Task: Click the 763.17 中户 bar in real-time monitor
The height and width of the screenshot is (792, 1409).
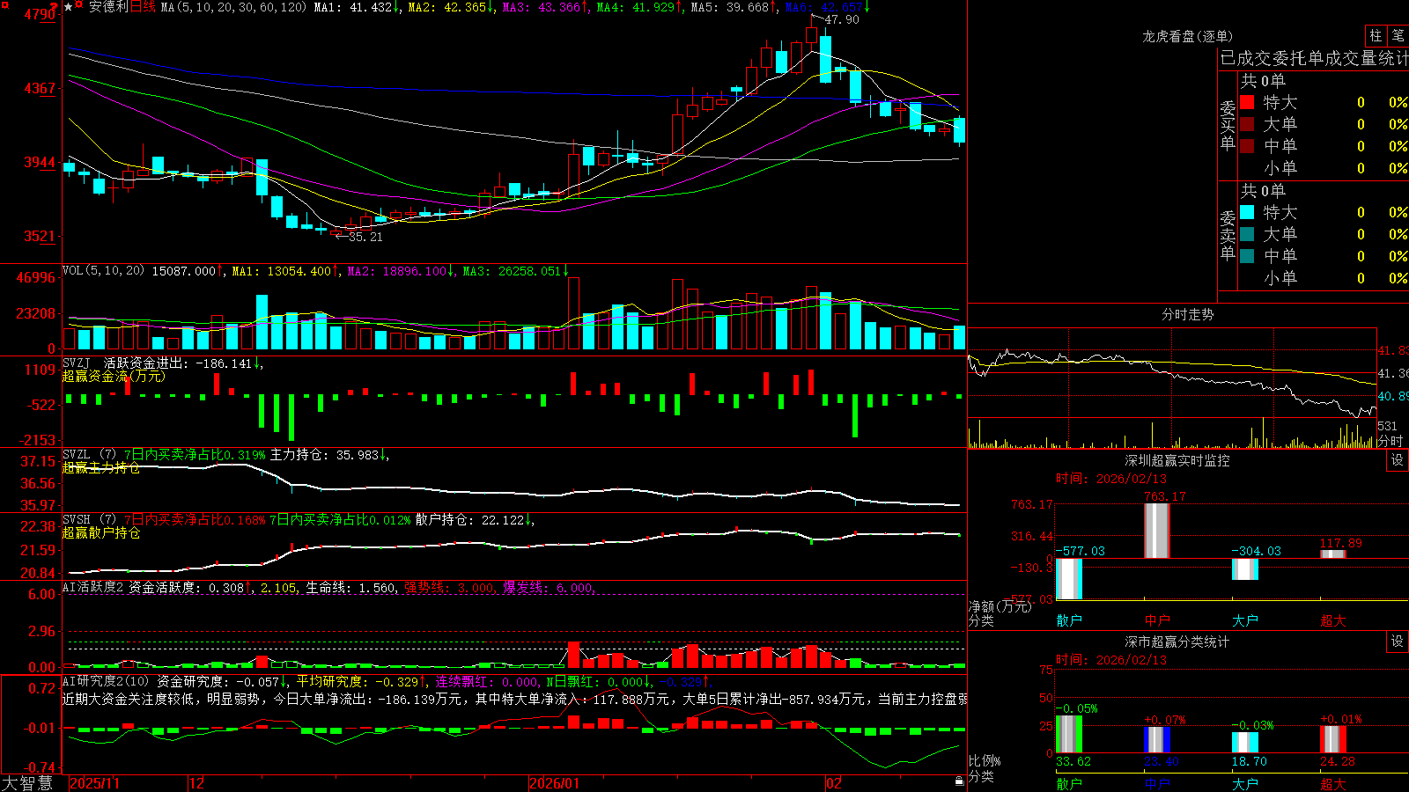Action: 1157,531
